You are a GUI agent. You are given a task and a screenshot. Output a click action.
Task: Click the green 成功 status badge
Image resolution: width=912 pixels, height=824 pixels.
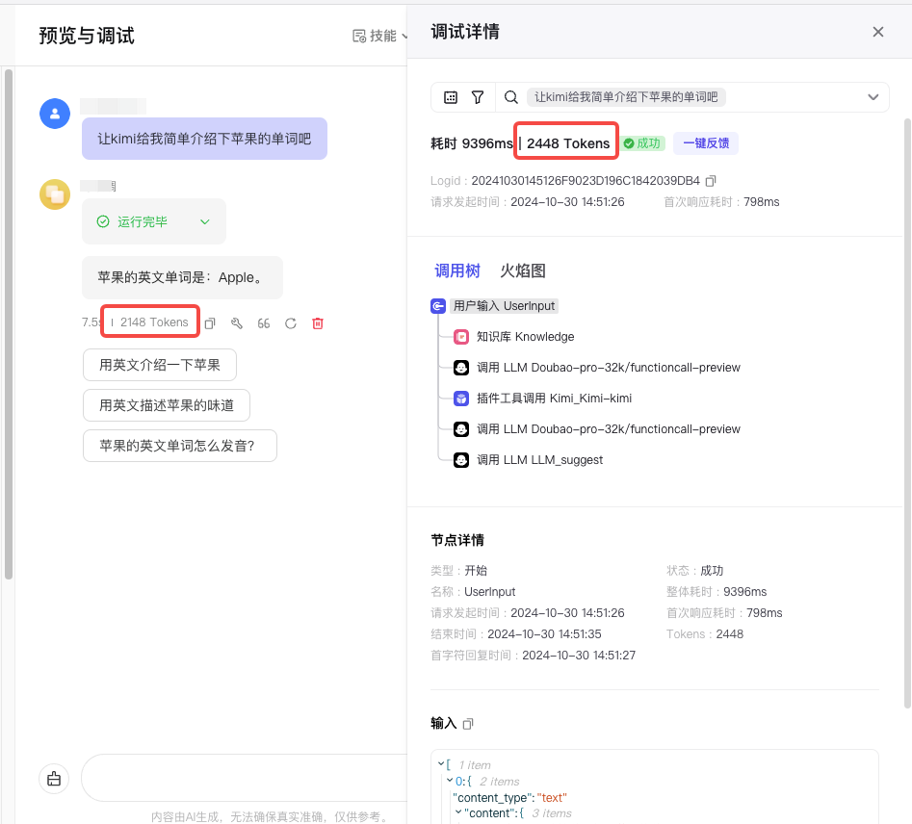pos(642,143)
